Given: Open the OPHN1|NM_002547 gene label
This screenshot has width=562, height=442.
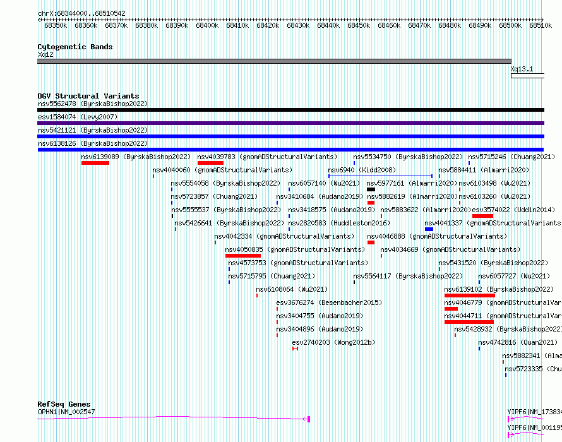Looking at the screenshot, I should pos(66,412).
